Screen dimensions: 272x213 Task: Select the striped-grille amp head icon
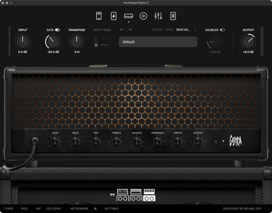(136, 191)
